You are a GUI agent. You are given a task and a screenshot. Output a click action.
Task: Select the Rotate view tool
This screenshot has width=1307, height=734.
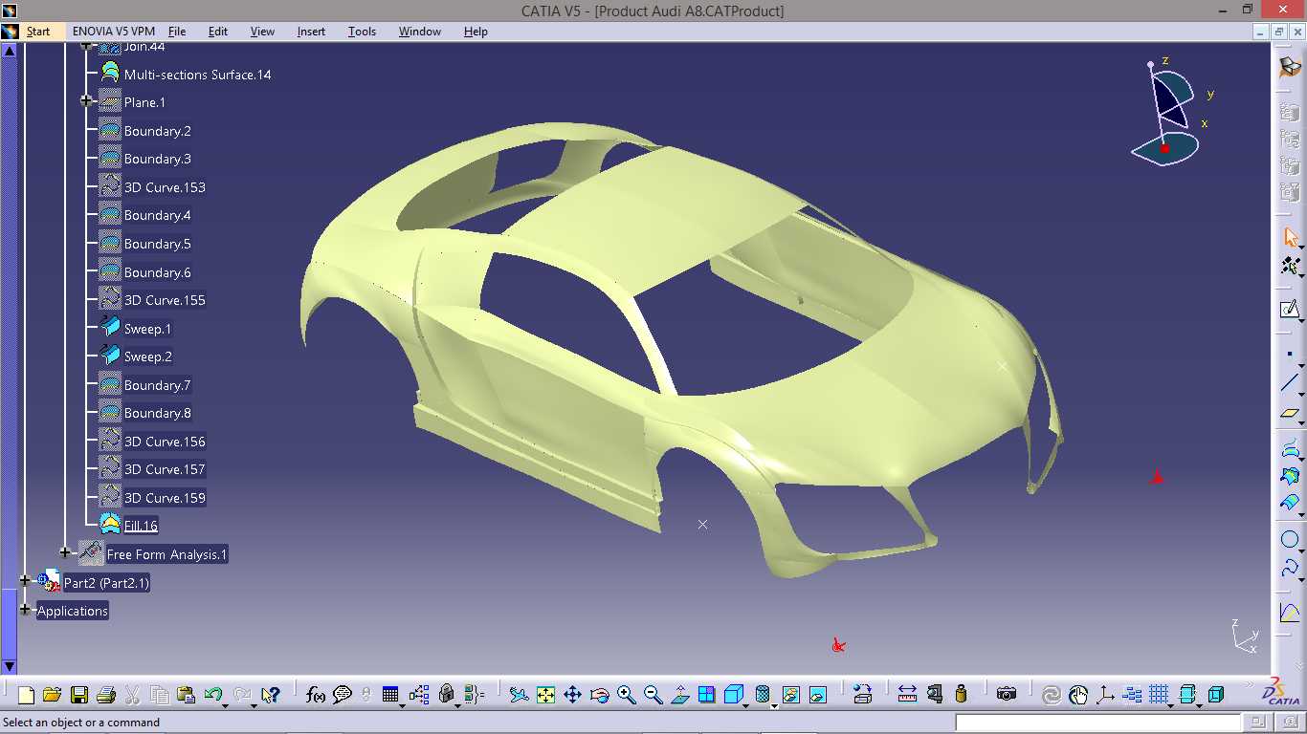[599, 695]
